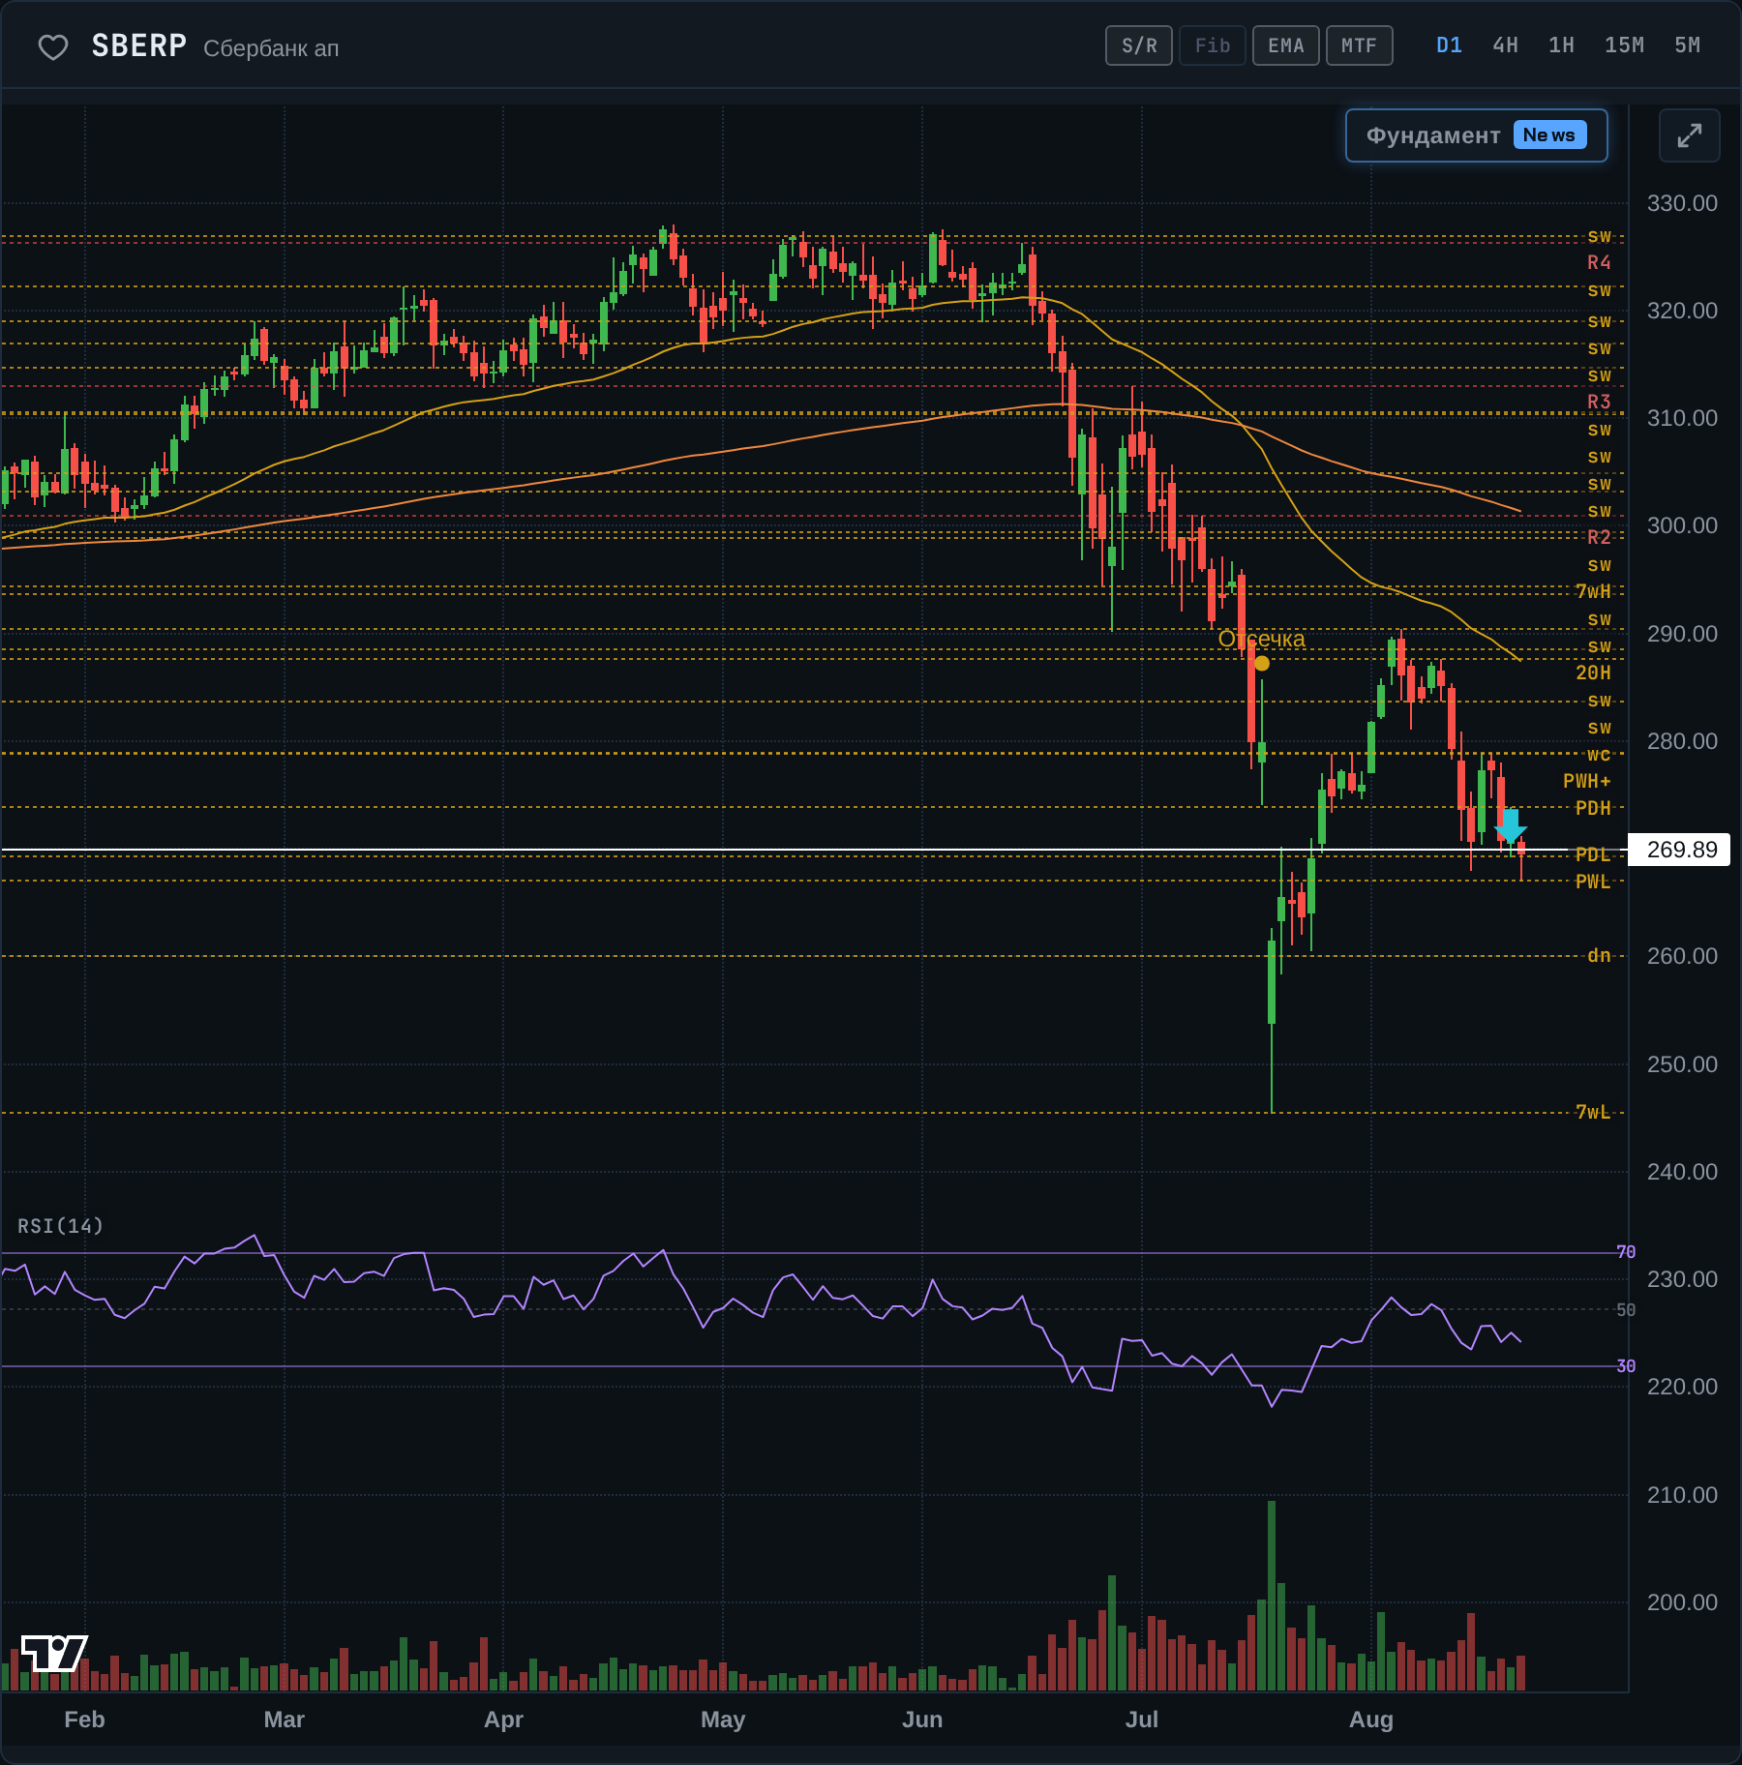Switch to 1H timeframe
The height and width of the screenshot is (1765, 1742).
1561,45
